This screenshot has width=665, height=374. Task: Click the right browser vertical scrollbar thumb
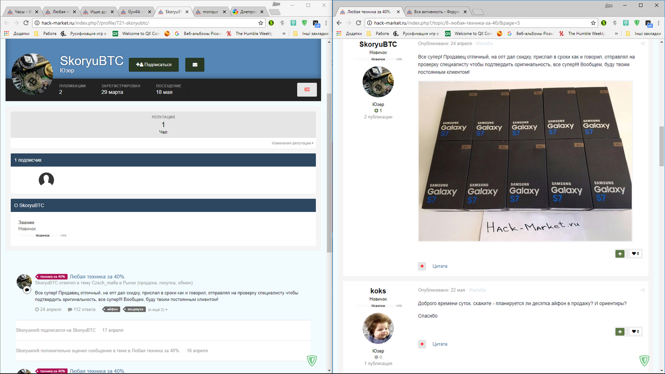[x=662, y=145]
